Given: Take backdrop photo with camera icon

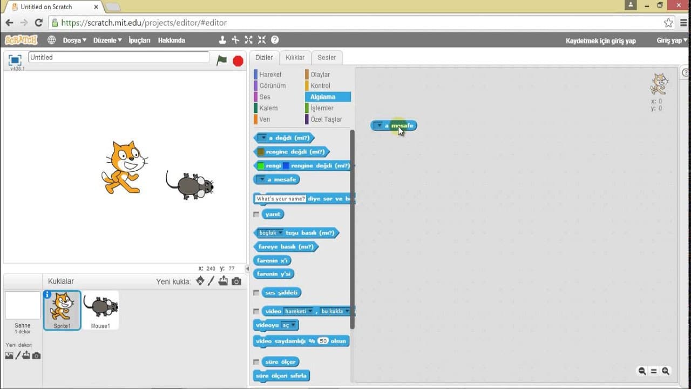Looking at the screenshot, I should [36, 356].
